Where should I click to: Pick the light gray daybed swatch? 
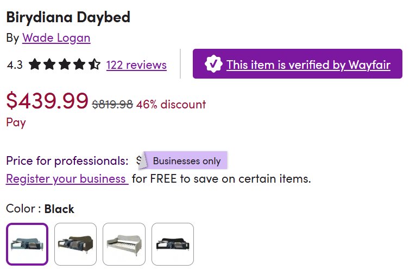pyautogui.click(x=124, y=244)
